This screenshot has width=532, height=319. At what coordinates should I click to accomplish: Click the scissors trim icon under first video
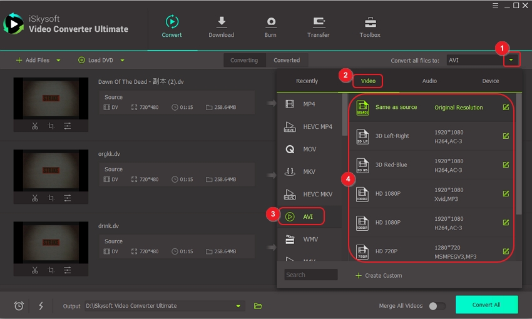[35, 126]
